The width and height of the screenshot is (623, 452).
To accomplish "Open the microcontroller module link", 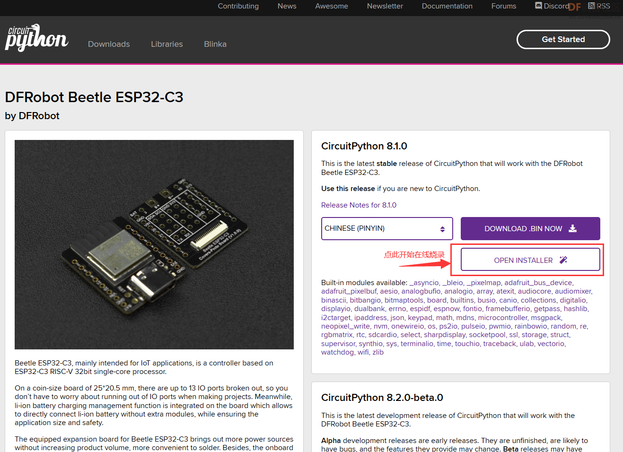I will click(x=502, y=318).
